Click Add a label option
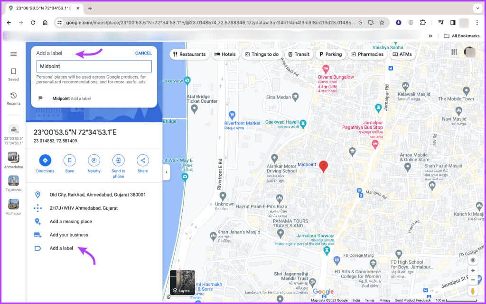The height and width of the screenshot is (304, 486). pos(94,248)
